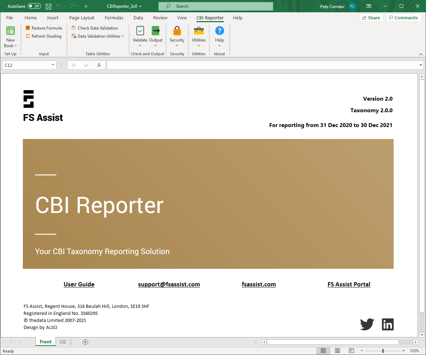Zoom in using the plus button
This screenshot has width=426, height=355.
pyautogui.click(x=403, y=351)
